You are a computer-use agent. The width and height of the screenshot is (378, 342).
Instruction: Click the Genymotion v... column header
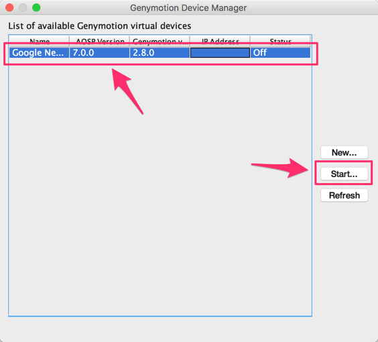[160, 42]
